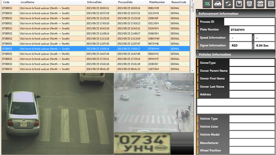Click the table's vertical scrollbar up arrow
276x155 pixels.
pos(192,2)
